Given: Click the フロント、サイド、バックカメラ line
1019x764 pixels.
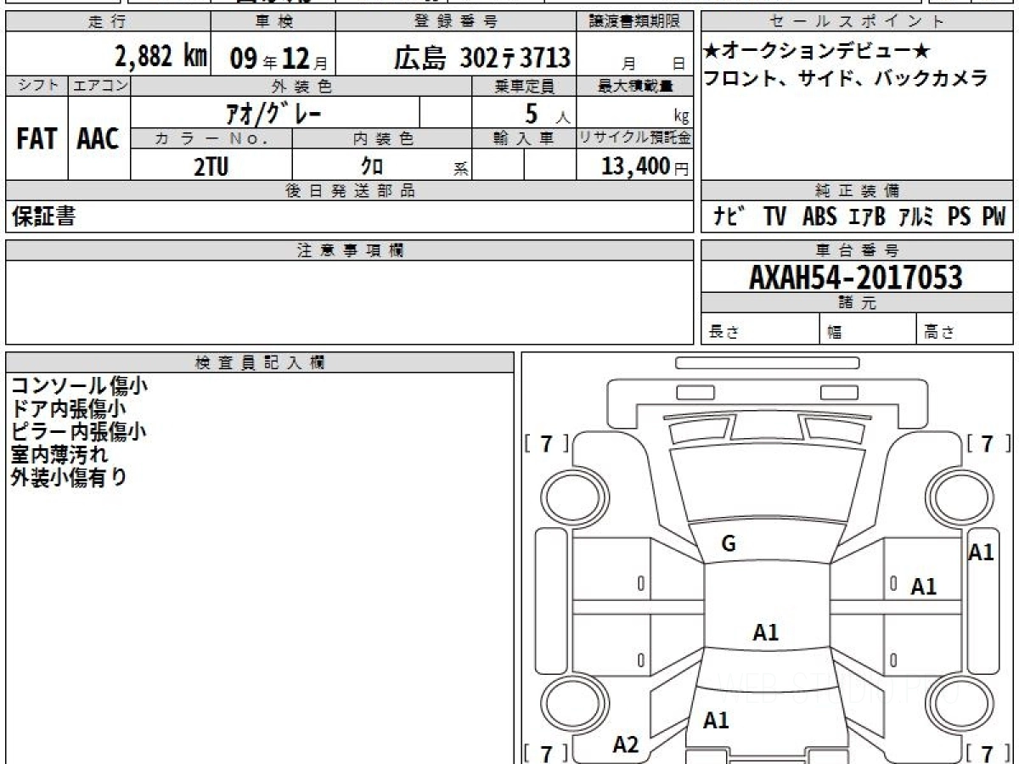Looking at the screenshot, I should coord(845,79).
